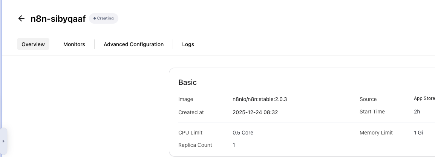Open the Monitors tab
Image resolution: width=435 pixels, height=157 pixels.
74,44
